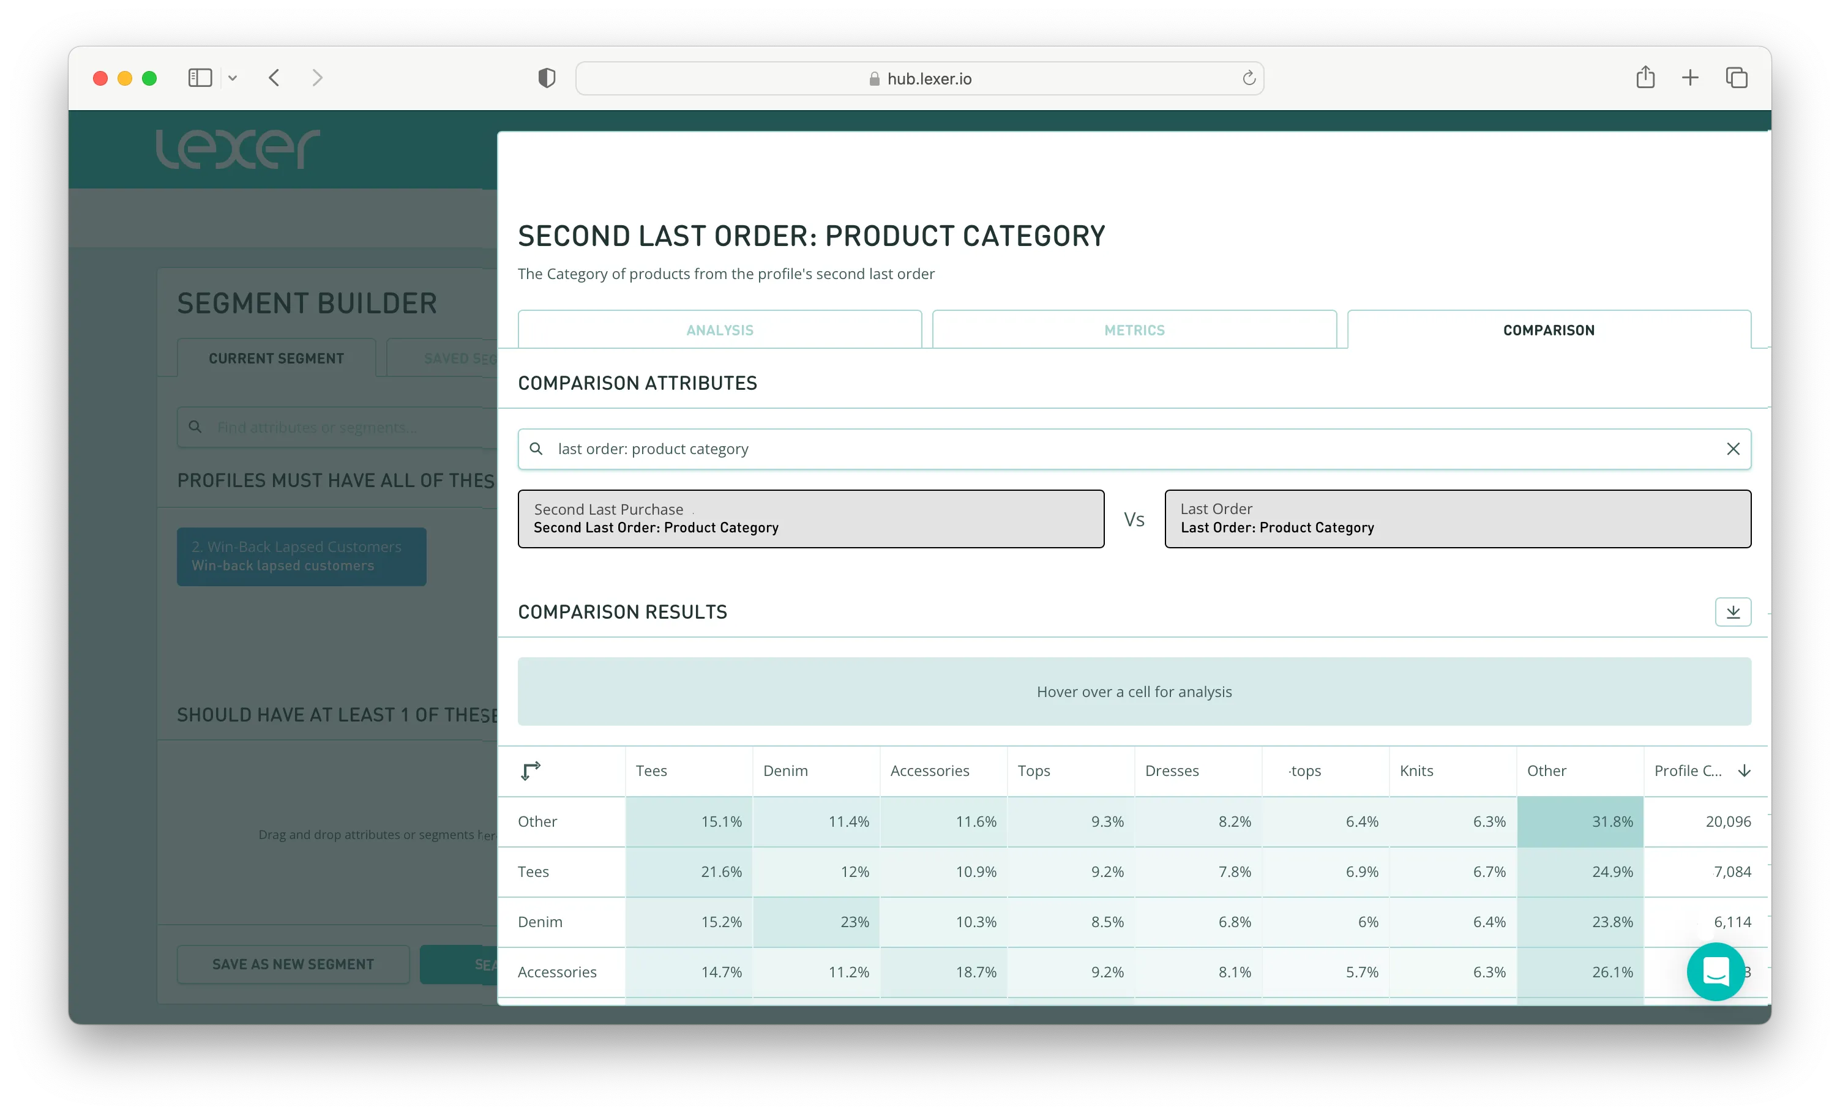The height and width of the screenshot is (1115, 1840).
Task: Open the Second Last Order attribute selector
Action: point(810,518)
